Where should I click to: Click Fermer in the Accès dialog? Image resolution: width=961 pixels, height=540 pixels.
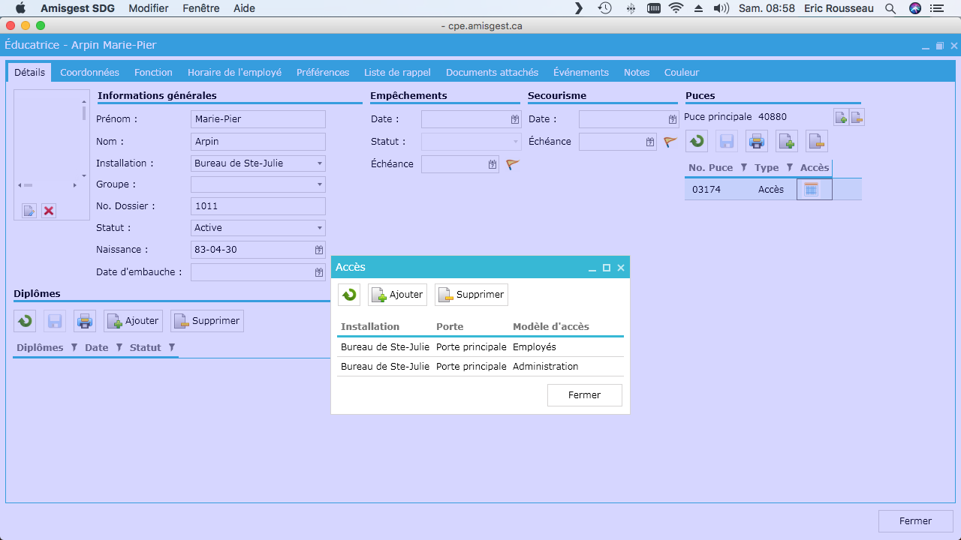(x=585, y=395)
